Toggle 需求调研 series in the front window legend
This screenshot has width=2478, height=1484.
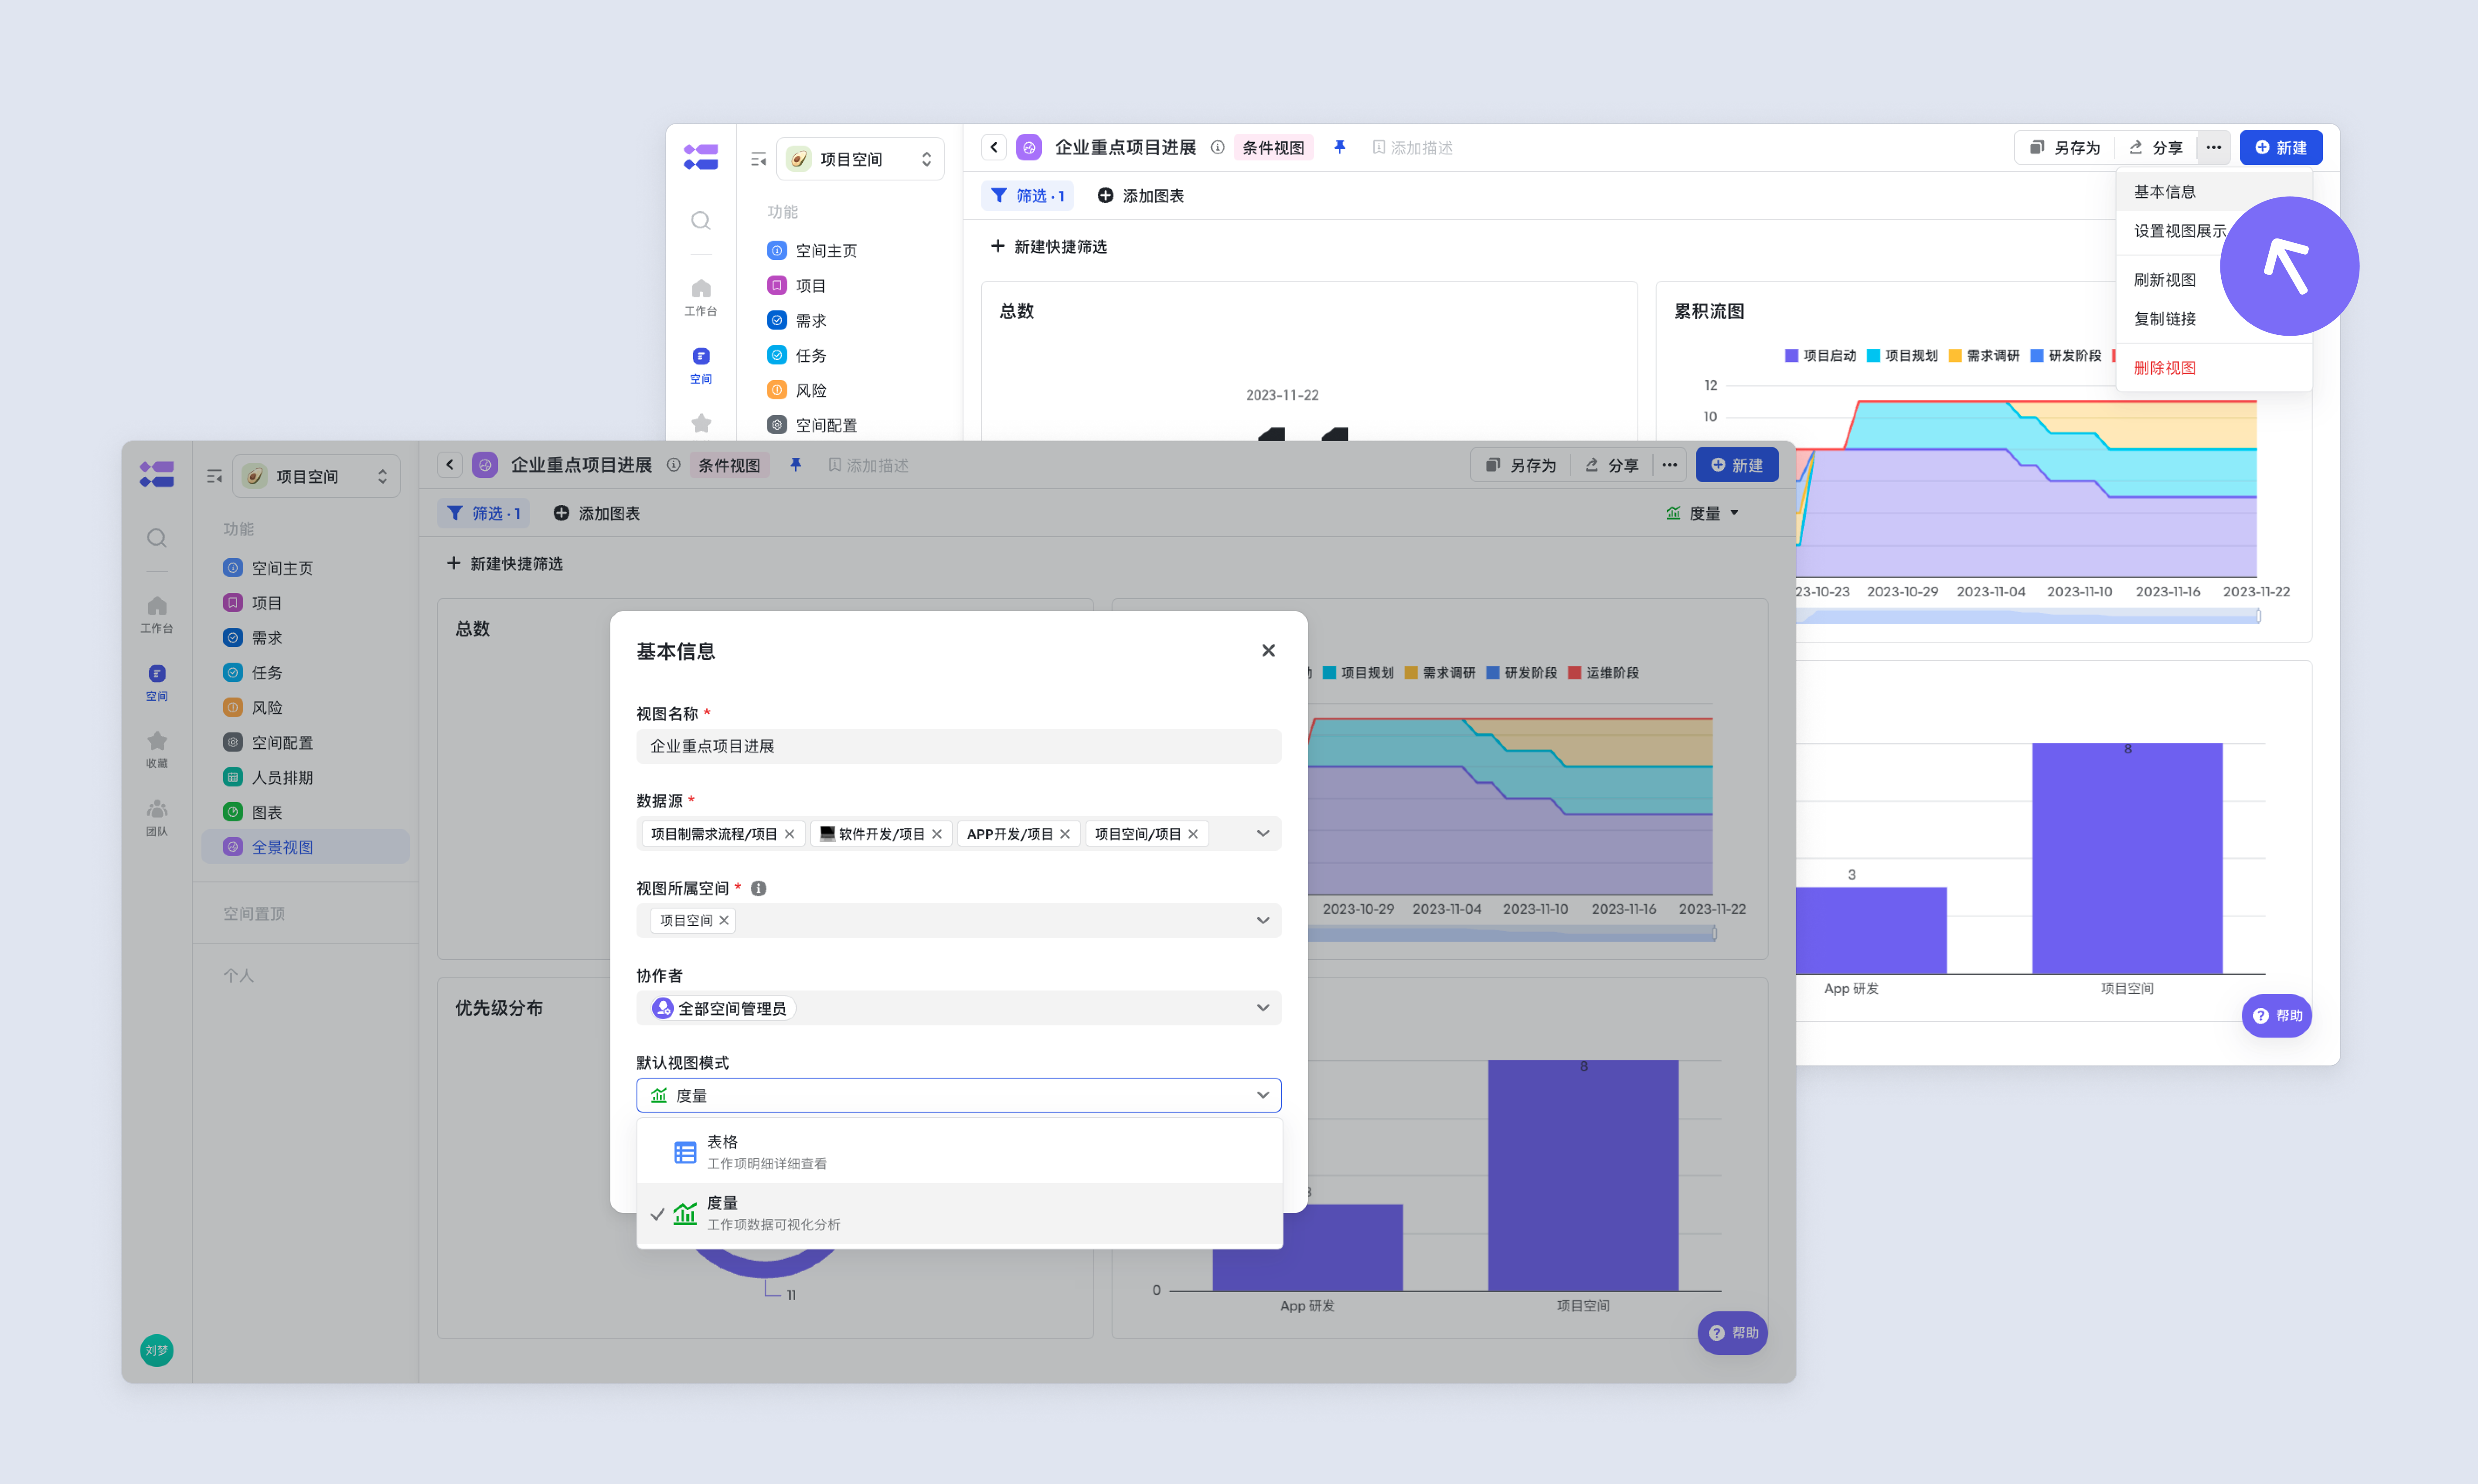click(x=1440, y=673)
